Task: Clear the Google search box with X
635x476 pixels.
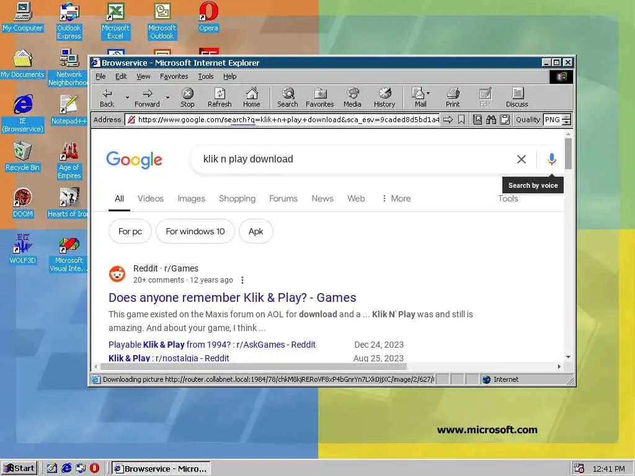Action: [522, 159]
